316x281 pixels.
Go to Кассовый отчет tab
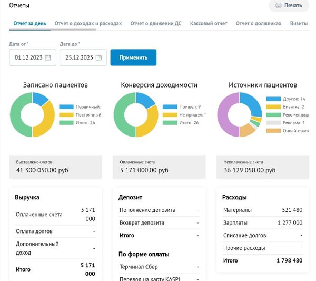(x=209, y=24)
